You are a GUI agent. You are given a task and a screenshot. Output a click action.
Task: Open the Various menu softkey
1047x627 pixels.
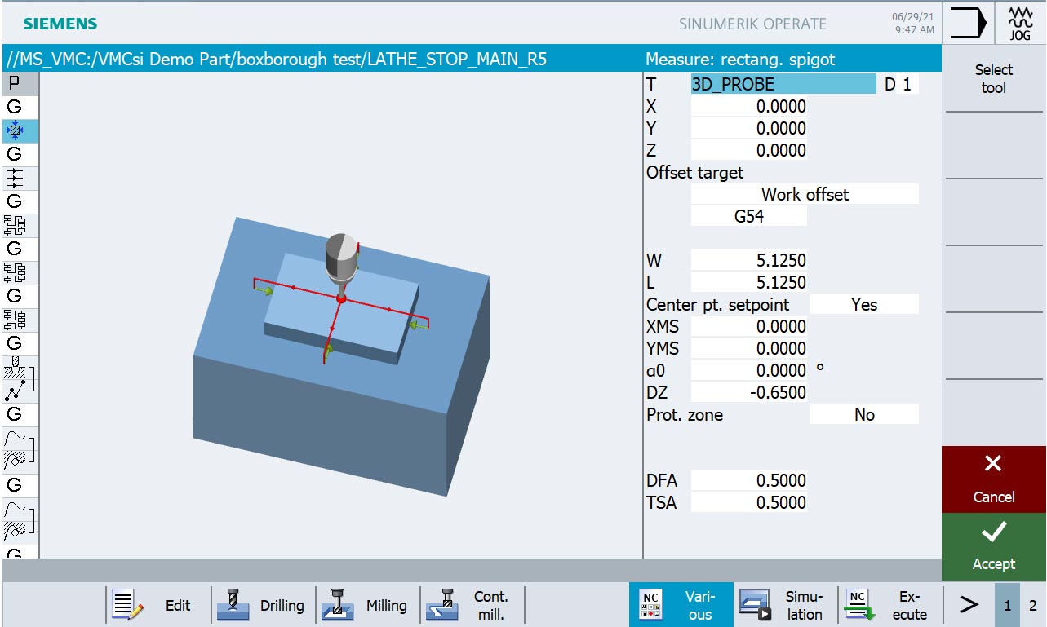click(x=681, y=605)
